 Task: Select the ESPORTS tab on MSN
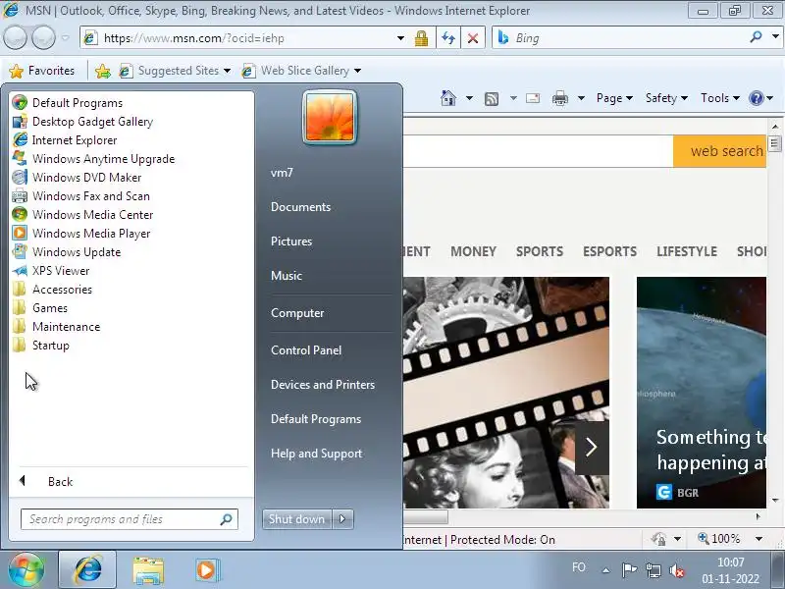coord(609,251)
